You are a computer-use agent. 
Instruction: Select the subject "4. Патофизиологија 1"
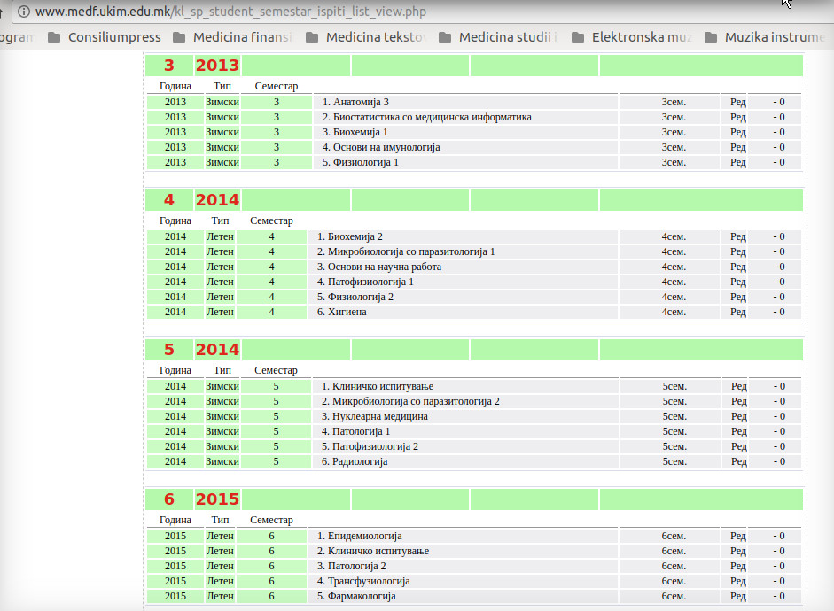coord(365,282)
